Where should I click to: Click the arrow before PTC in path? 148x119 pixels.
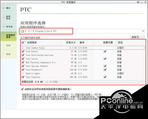51,31
